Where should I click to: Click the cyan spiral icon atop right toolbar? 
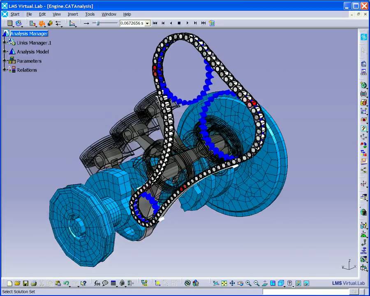click(x=364, y=37)
